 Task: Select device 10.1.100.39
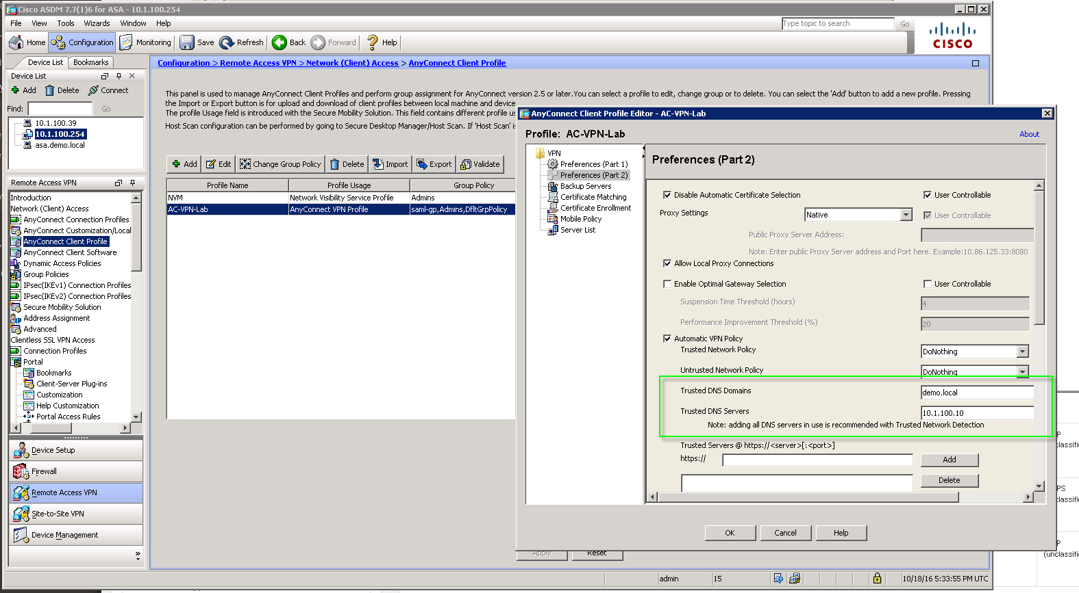click(x=55, y=123)
